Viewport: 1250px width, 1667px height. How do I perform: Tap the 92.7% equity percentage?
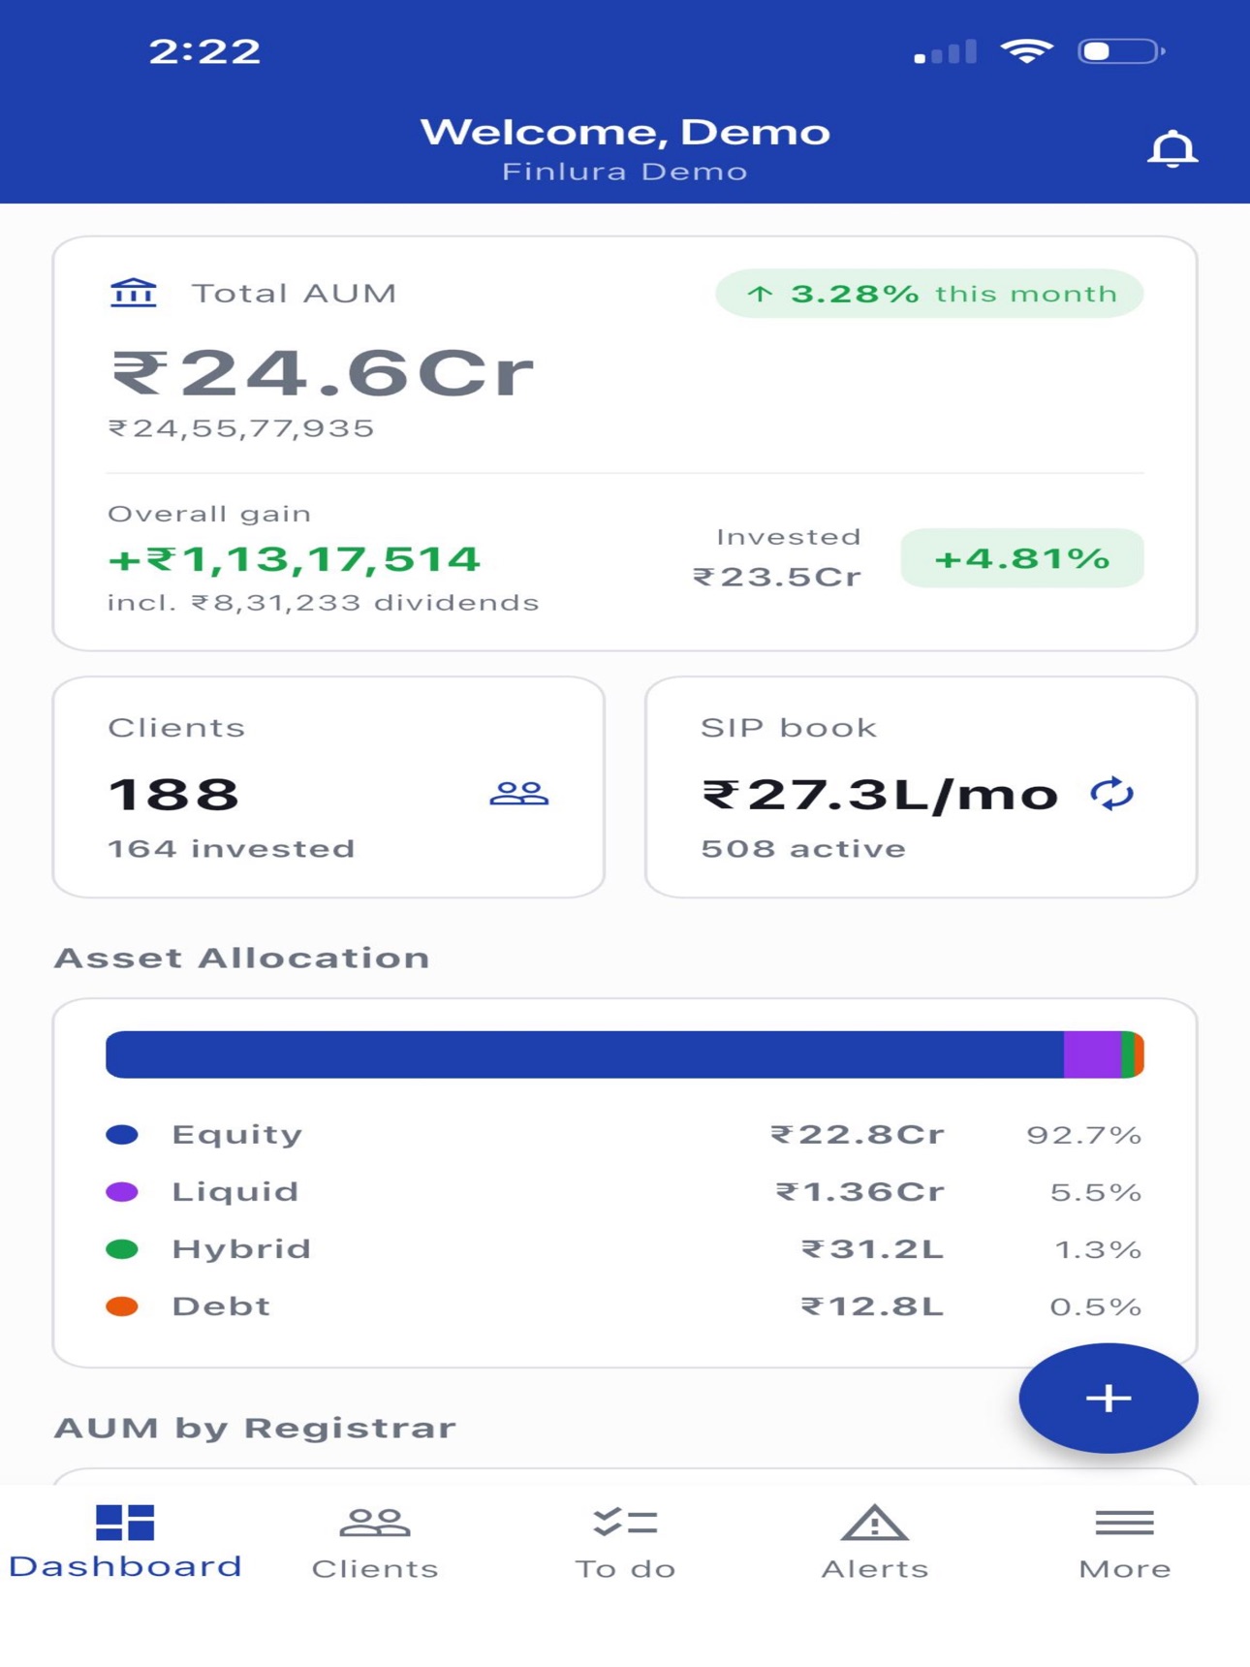(1084, 1135)
